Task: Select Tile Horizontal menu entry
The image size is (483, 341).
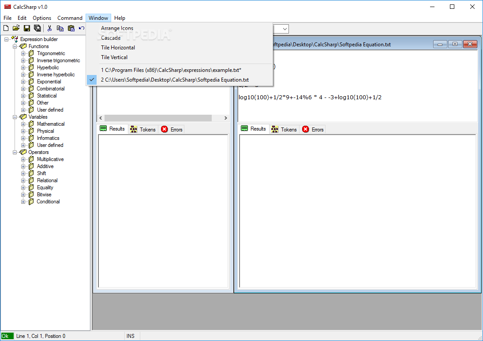Action: [179, 48]
